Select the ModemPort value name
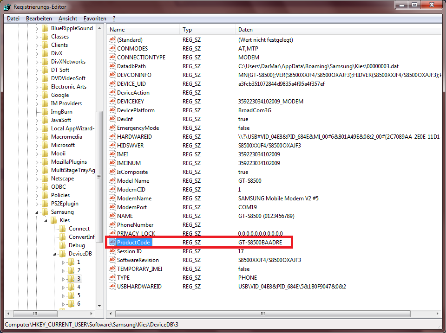This screenshot has height=333, width=446. [x=132, y=207]
